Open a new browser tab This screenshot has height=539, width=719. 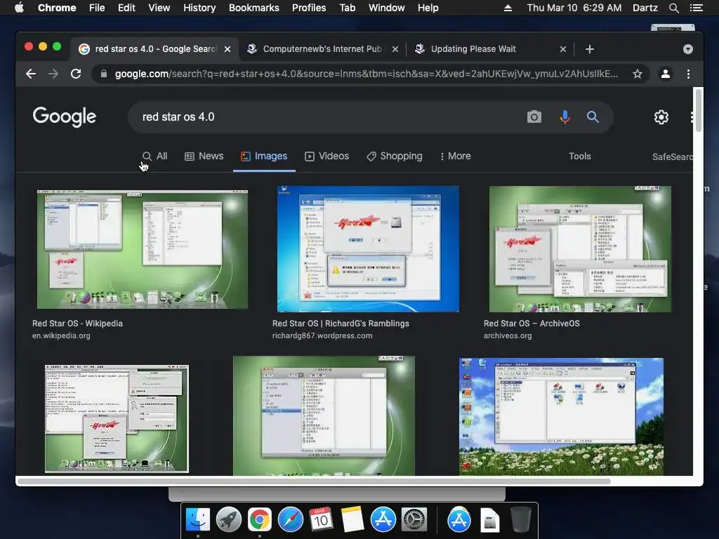point(590,49)
